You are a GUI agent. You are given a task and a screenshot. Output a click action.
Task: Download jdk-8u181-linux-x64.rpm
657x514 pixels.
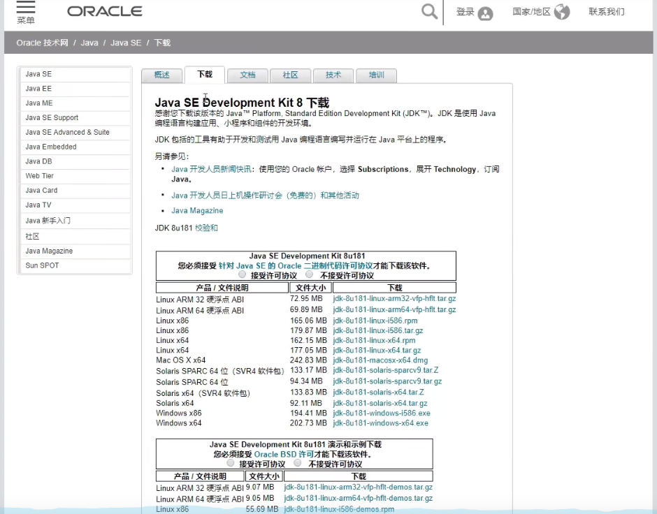pos(374,341)
